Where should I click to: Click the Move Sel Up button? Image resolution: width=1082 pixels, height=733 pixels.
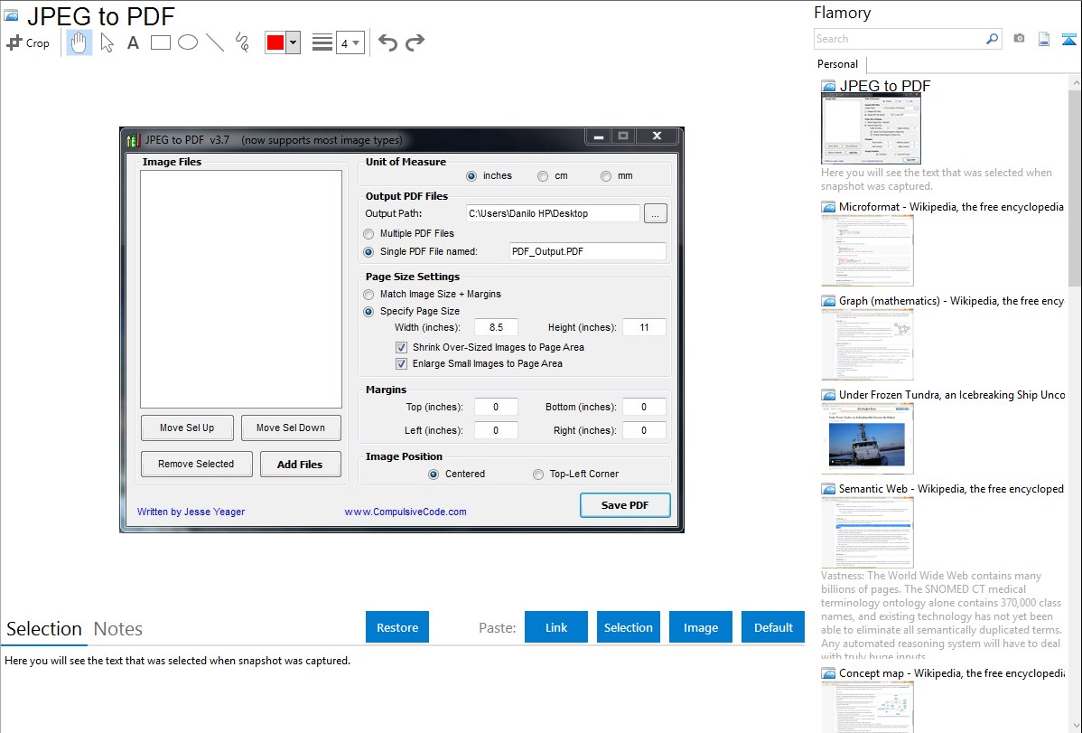click(187, 428)
